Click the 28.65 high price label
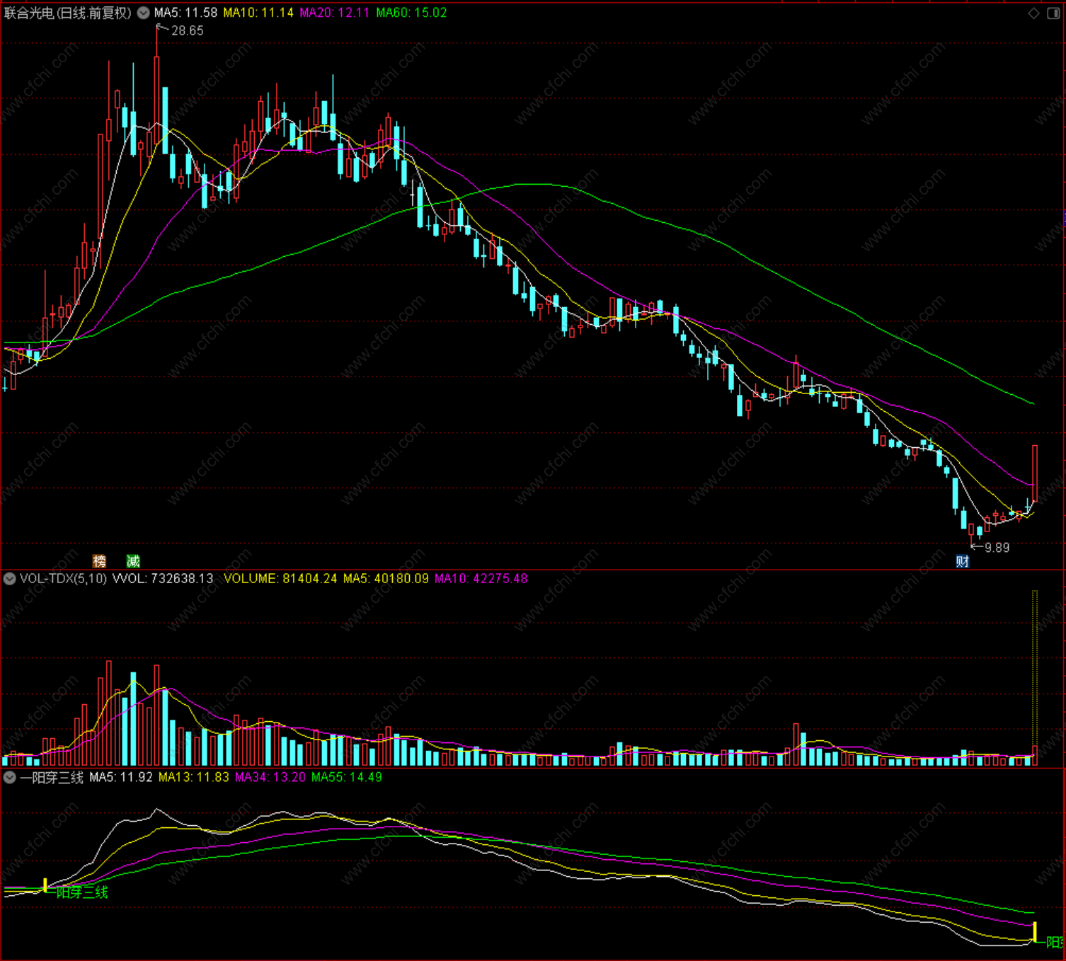The image size is (1066, 961). (x=188, y=30)
